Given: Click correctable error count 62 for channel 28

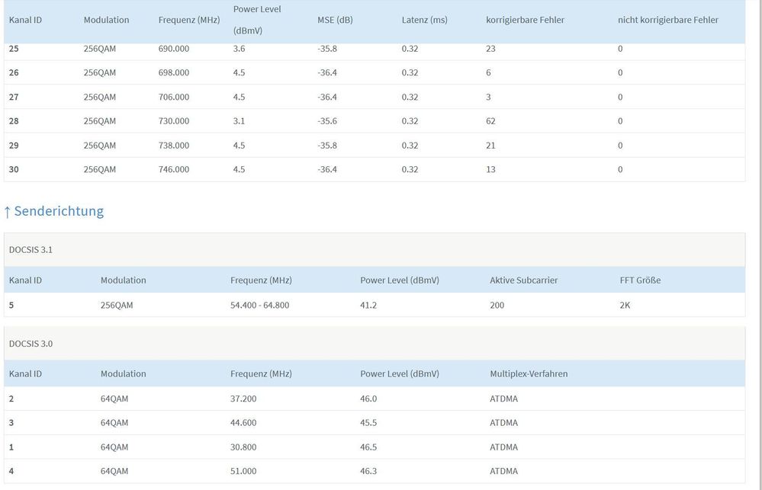Looking at the screenshot, I should 490,121.
